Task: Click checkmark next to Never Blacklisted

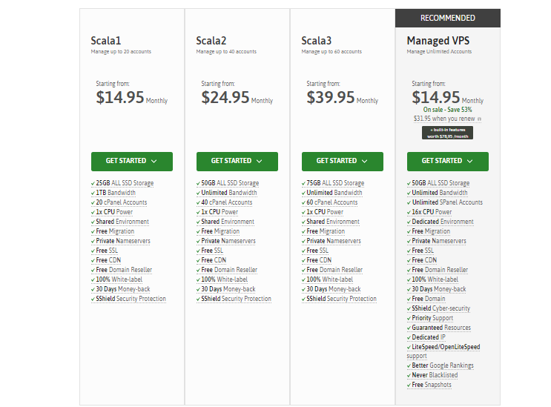Action: 409,375
